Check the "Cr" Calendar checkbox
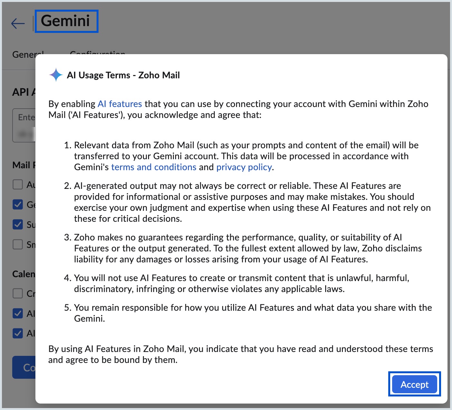This screenshot has height=410, width=452. coord(18,294)
